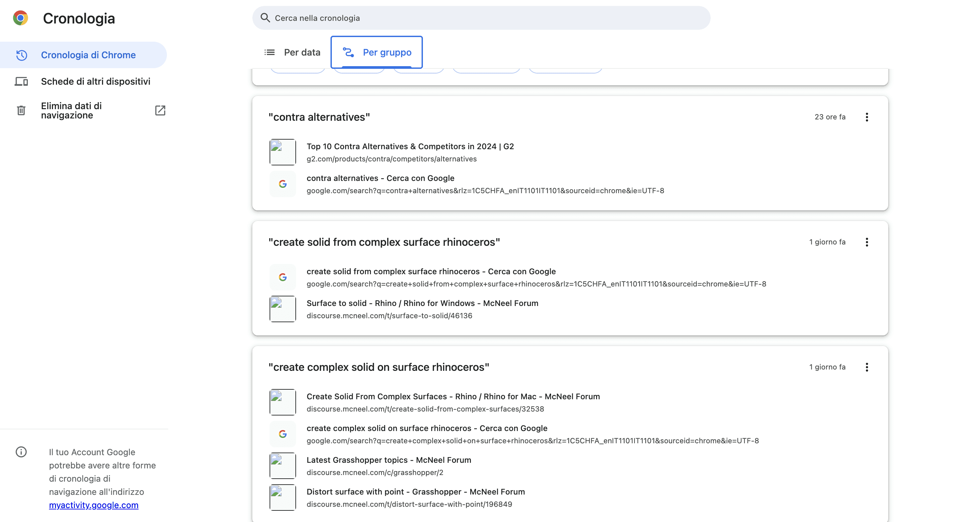Click the discourse.mcneel.com/c/grasshopper/2 URL
Viewport: 967px width, 522px height.
(x=375, y=472)
